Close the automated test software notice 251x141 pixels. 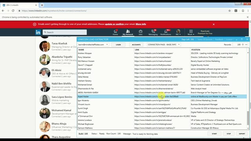pyautogui.click(x=247, y=17)
